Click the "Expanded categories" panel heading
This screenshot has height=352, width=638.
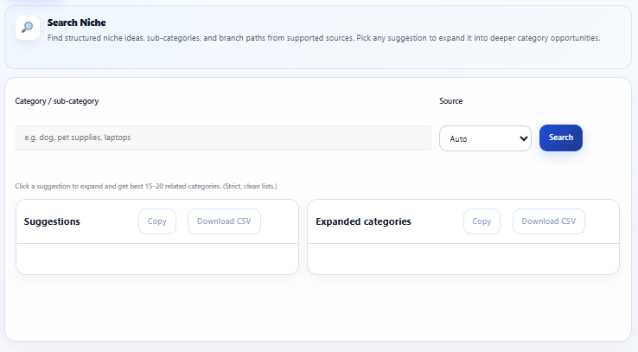pyautogui.click(x=363, y=221)
